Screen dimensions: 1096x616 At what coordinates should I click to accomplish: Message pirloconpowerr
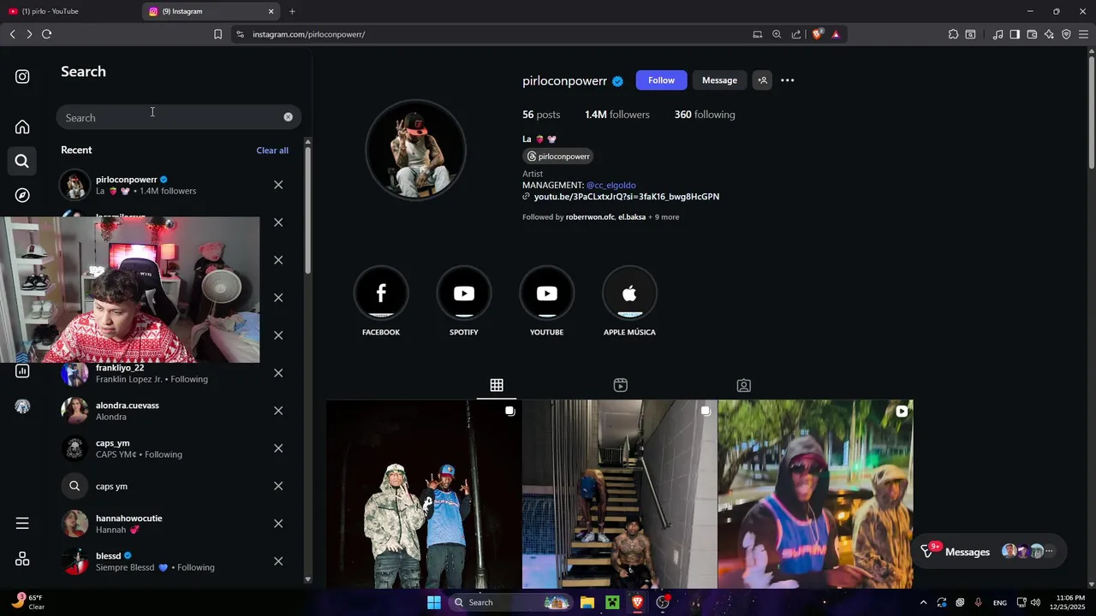(719, 80)
